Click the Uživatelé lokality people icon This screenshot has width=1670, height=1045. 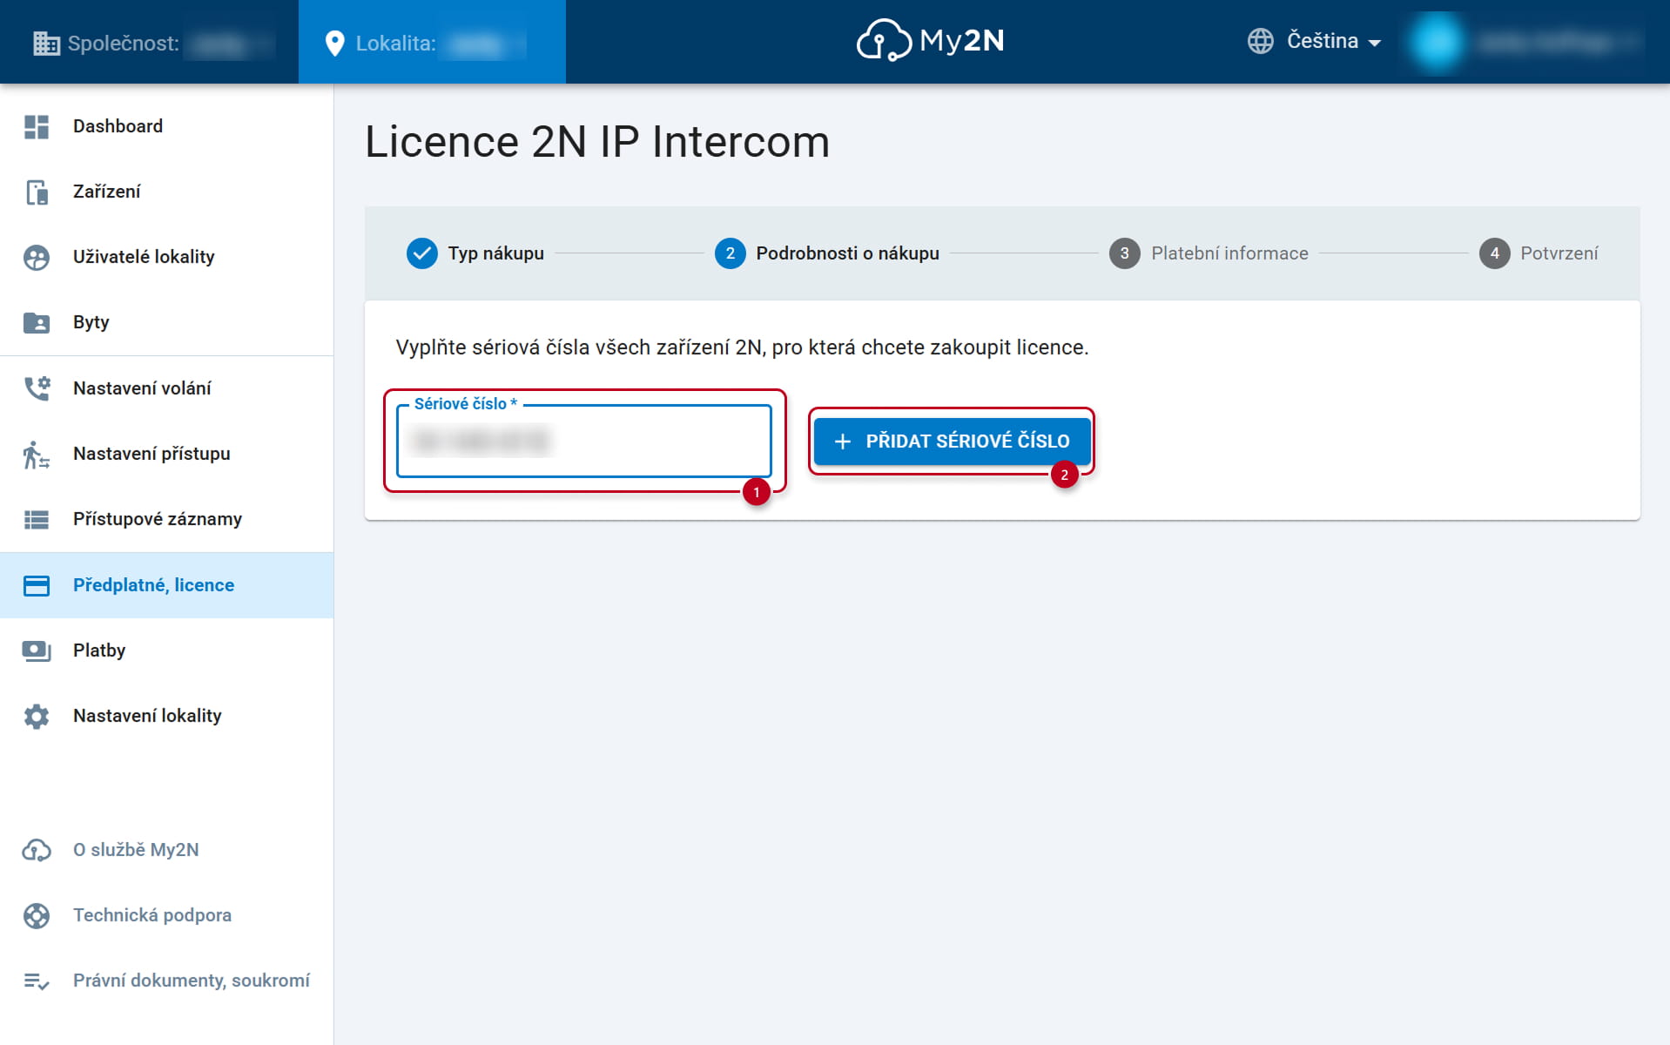click(37, 257)
